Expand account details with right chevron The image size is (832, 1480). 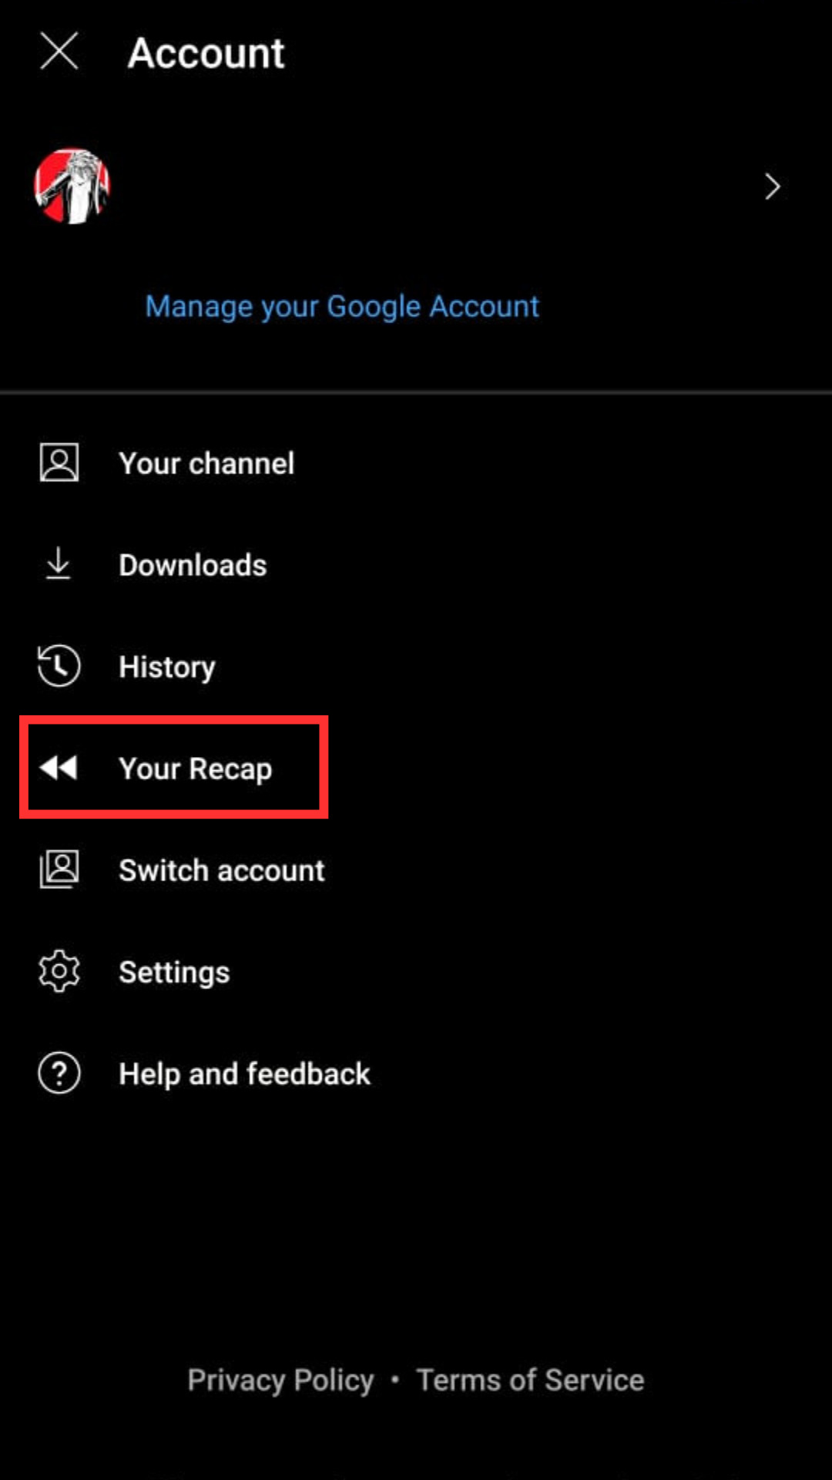[x=772, y=187]
